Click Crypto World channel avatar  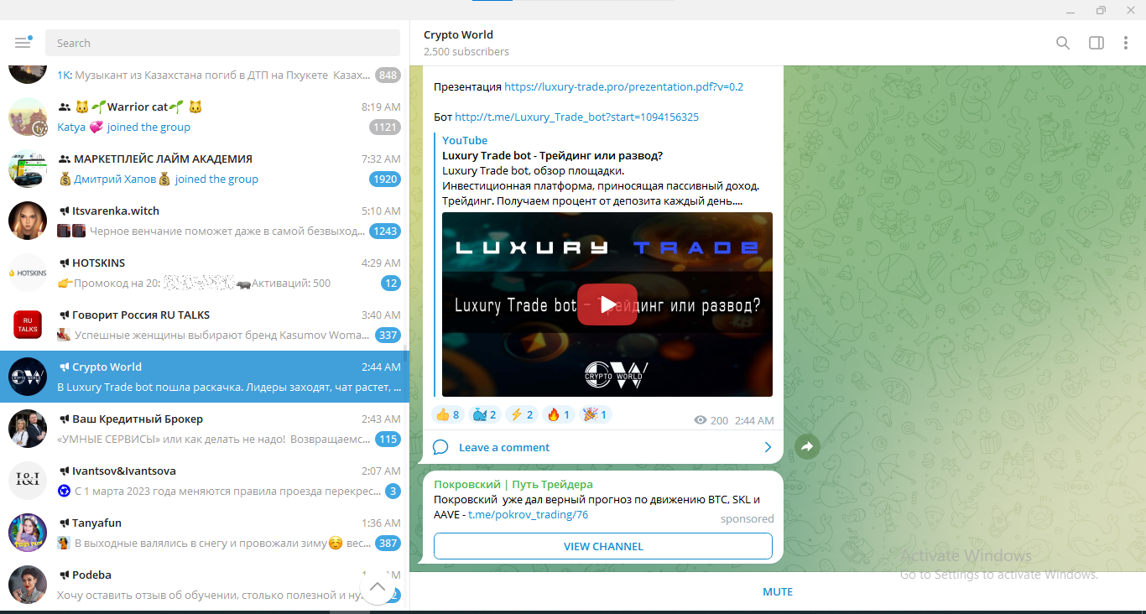point(28,377)
